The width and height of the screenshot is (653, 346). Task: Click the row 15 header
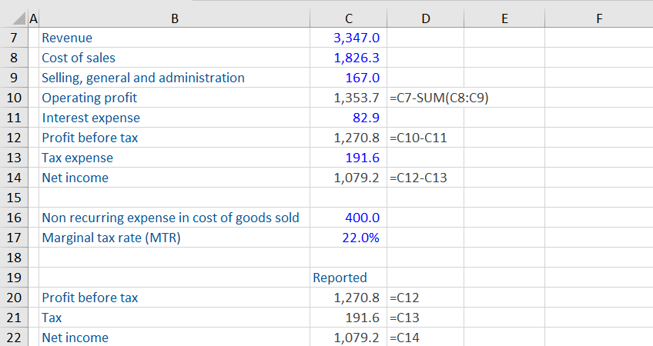(x=15, y=198)
